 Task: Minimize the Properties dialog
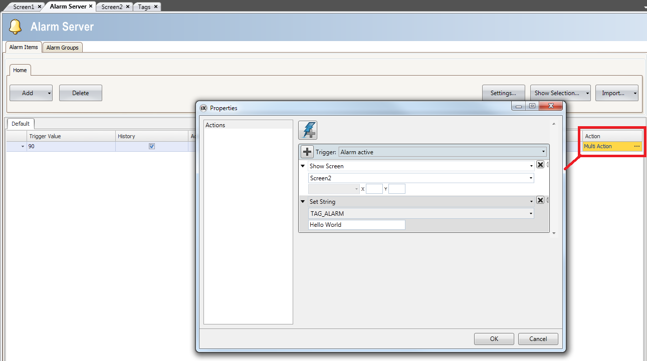tap(519, 106)
